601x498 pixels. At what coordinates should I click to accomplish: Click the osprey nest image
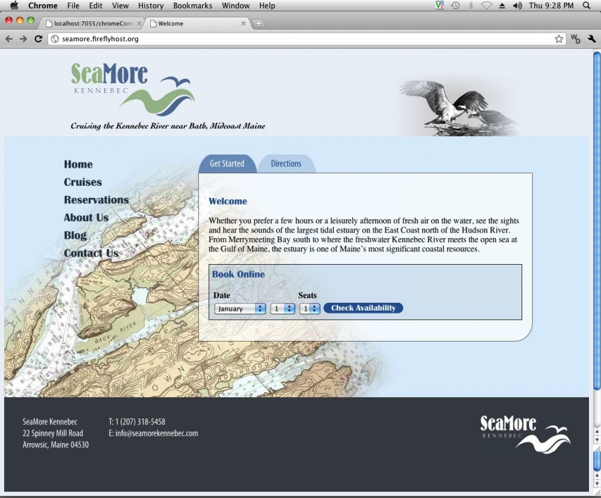[460, 108]
